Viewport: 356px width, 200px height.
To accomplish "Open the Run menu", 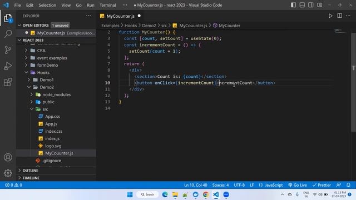I will tap(90, 5).
